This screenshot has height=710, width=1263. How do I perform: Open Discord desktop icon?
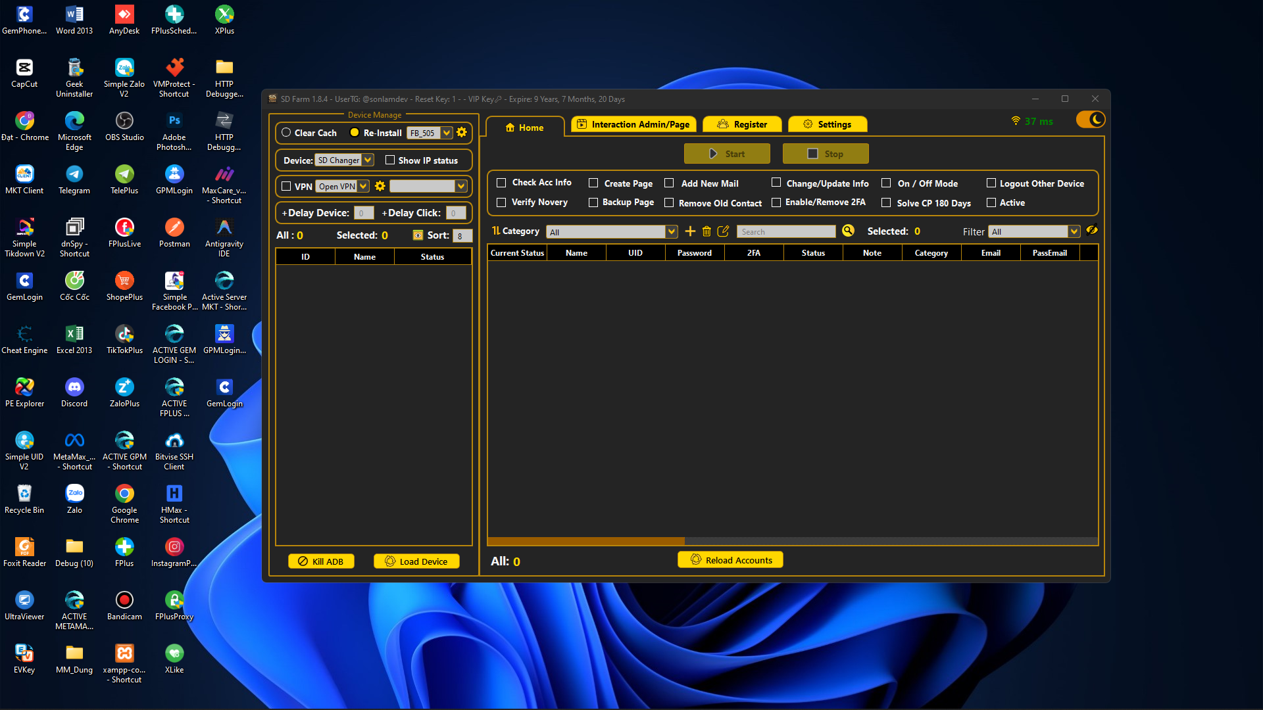(74, 392)
